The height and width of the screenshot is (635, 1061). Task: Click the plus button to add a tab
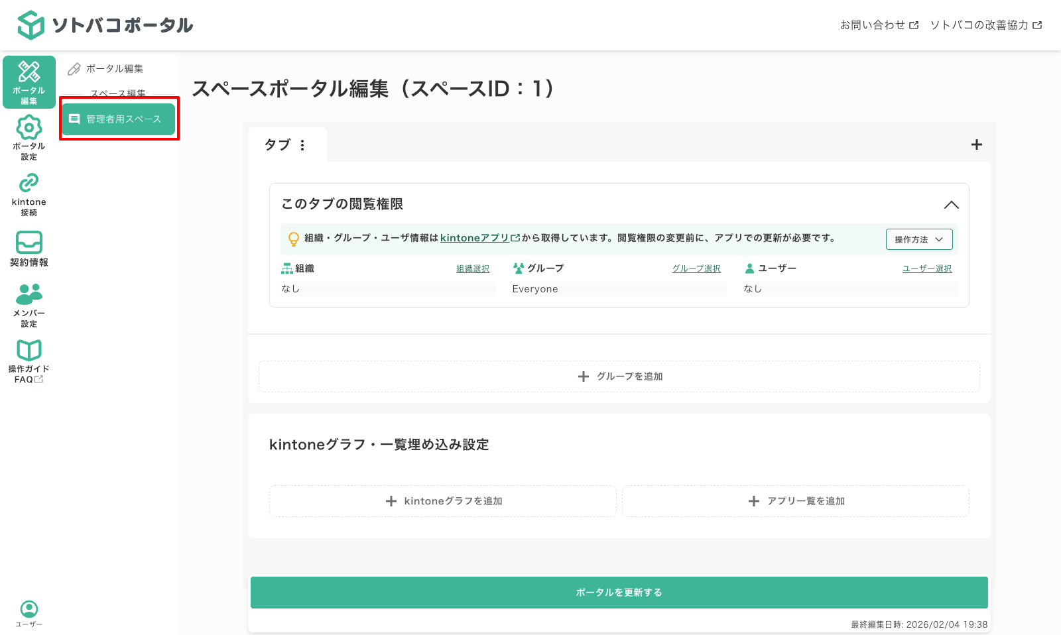coord(975,144)
